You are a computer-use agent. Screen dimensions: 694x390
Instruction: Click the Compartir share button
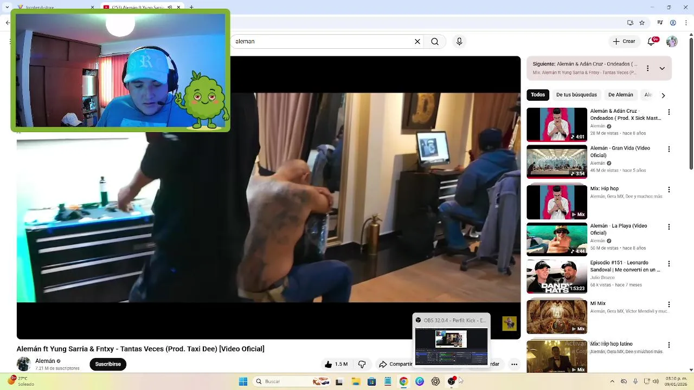click(395, 364)
